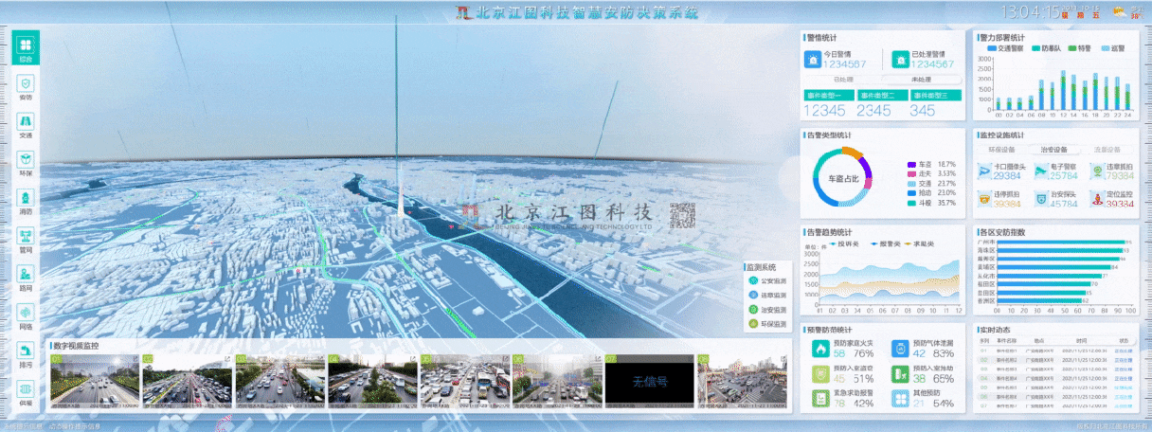Toggle 特警 series in bar chart legend

[1079, 47]
